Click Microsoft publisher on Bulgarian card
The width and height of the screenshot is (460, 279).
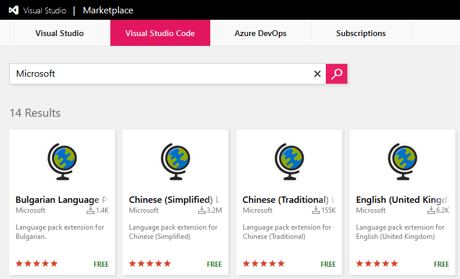pos(31,210)
